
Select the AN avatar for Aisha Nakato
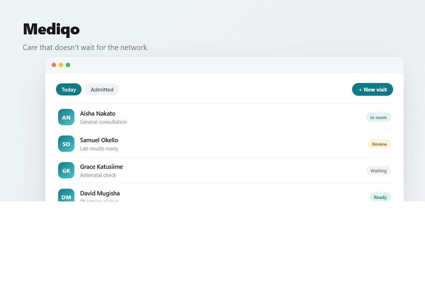pos(66,117)
